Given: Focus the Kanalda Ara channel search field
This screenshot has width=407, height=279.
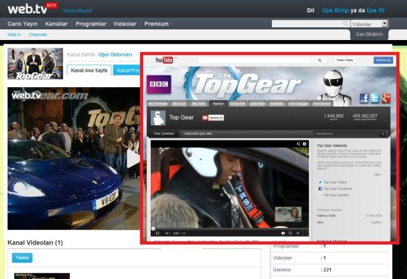Looking at the screenshot, I should click(x=346, y=134).
